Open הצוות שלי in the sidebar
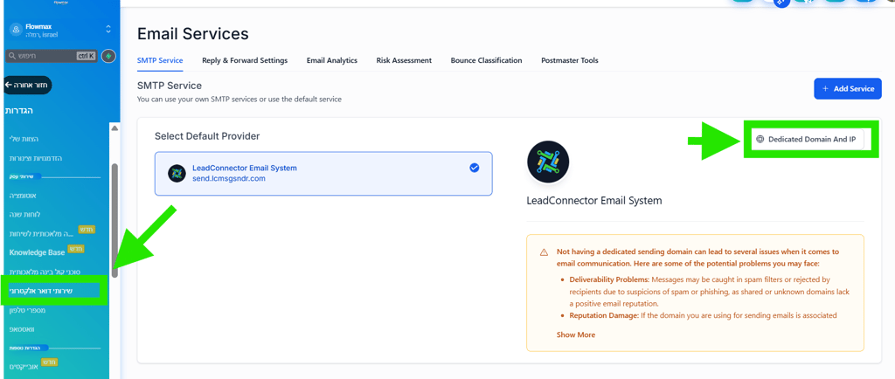 [24, 139]
